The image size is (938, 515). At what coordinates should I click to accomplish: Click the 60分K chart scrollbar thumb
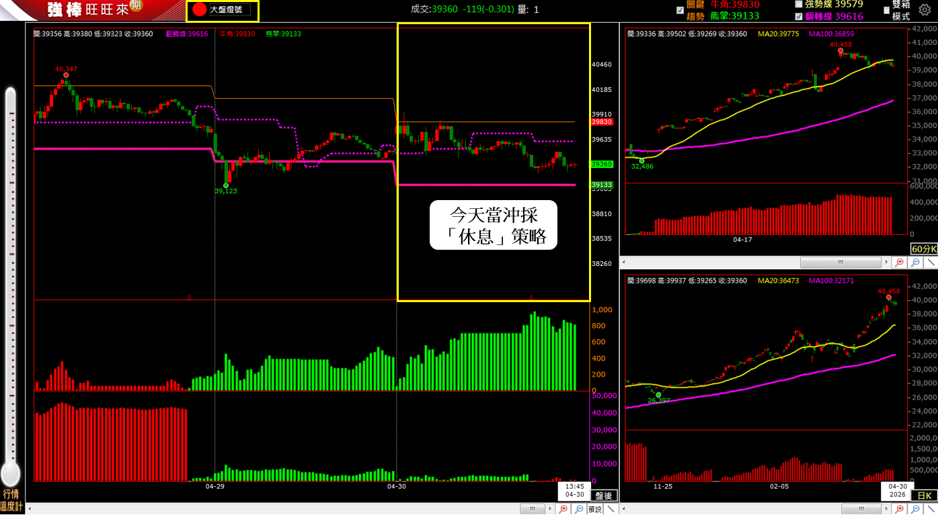(x=840, y=262)
